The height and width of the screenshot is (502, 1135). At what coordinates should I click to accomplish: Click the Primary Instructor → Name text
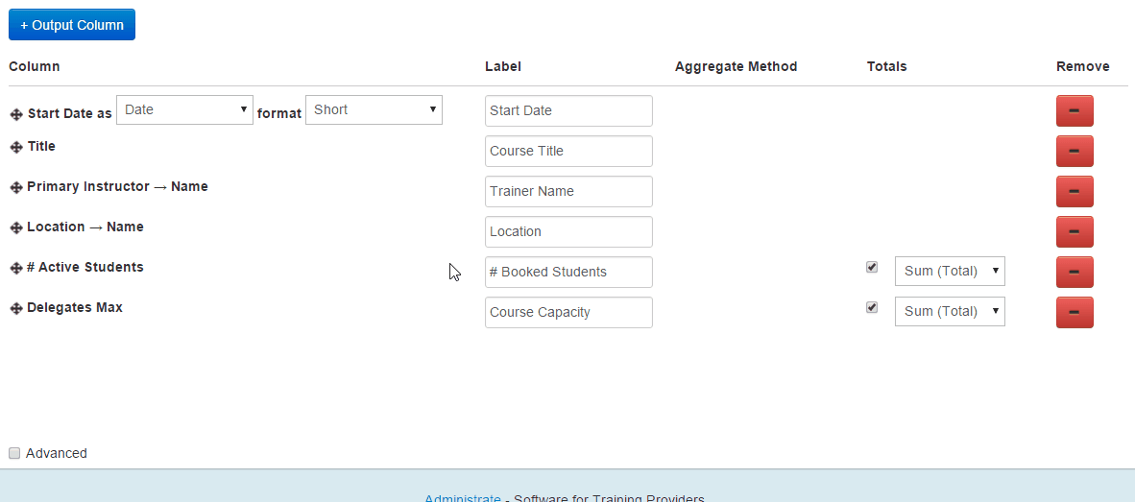coord(117,186)
